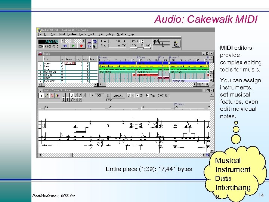
Task: Click the 'L' lyric button in Staff toolbar
Action: tap(63, 100)
